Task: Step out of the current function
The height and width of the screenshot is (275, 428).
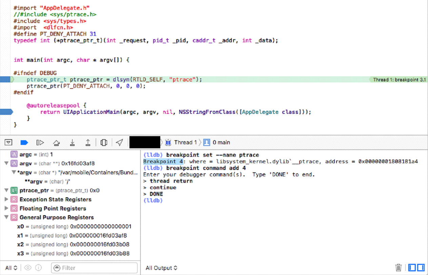Action: click(x=88, y=143)
